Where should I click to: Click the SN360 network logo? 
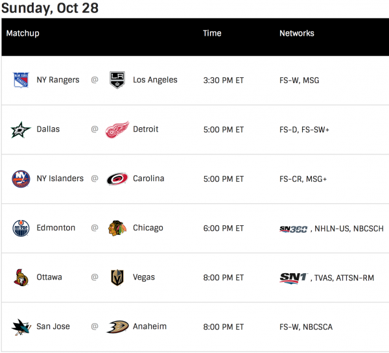293,228
